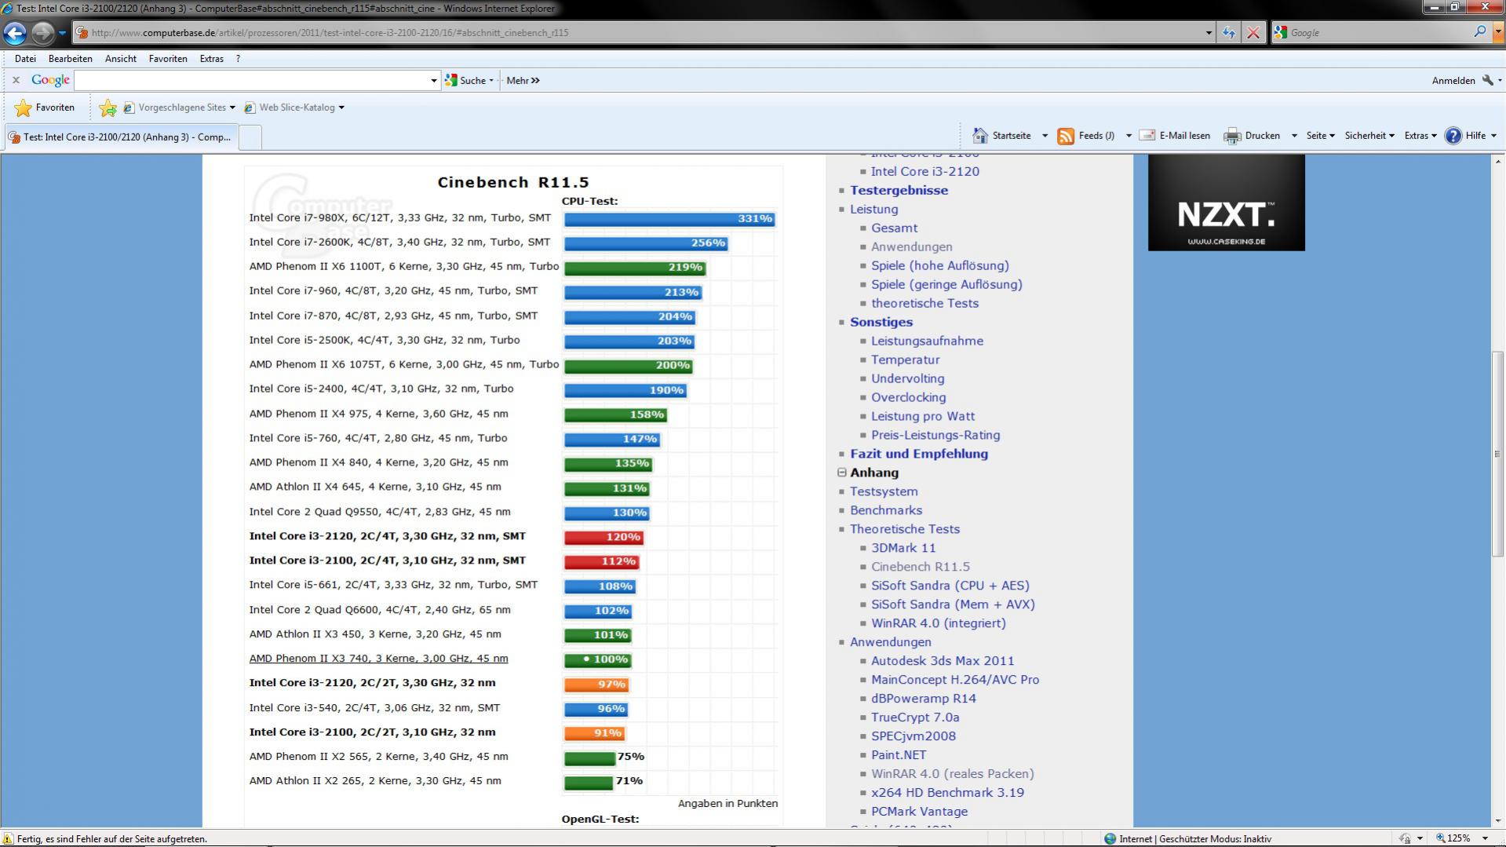Open the Preis-Leistungs-Rating link

pos(935,435)
